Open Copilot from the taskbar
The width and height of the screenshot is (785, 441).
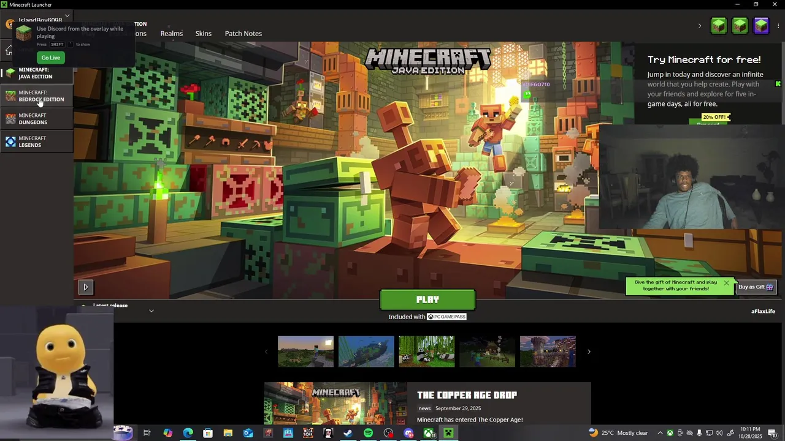click(167, 433)
